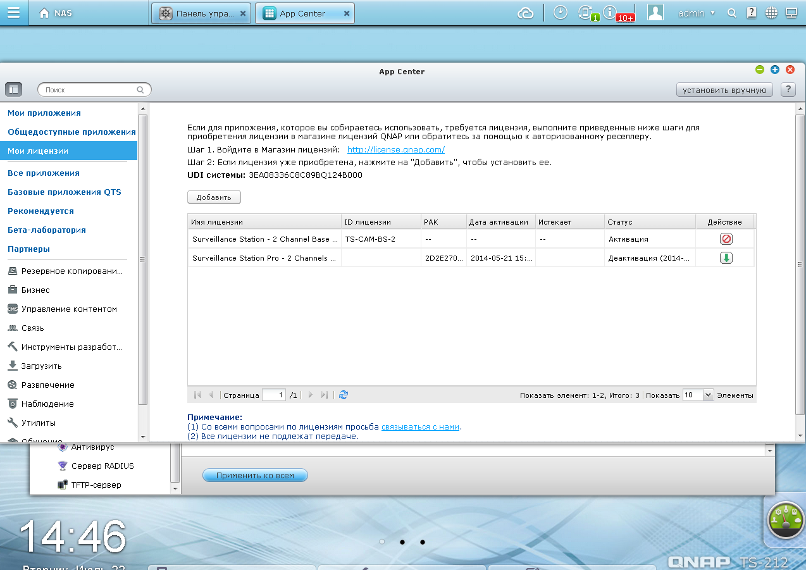Click the установить вручную button
This screenshot has height=570, width=806.
725,90
